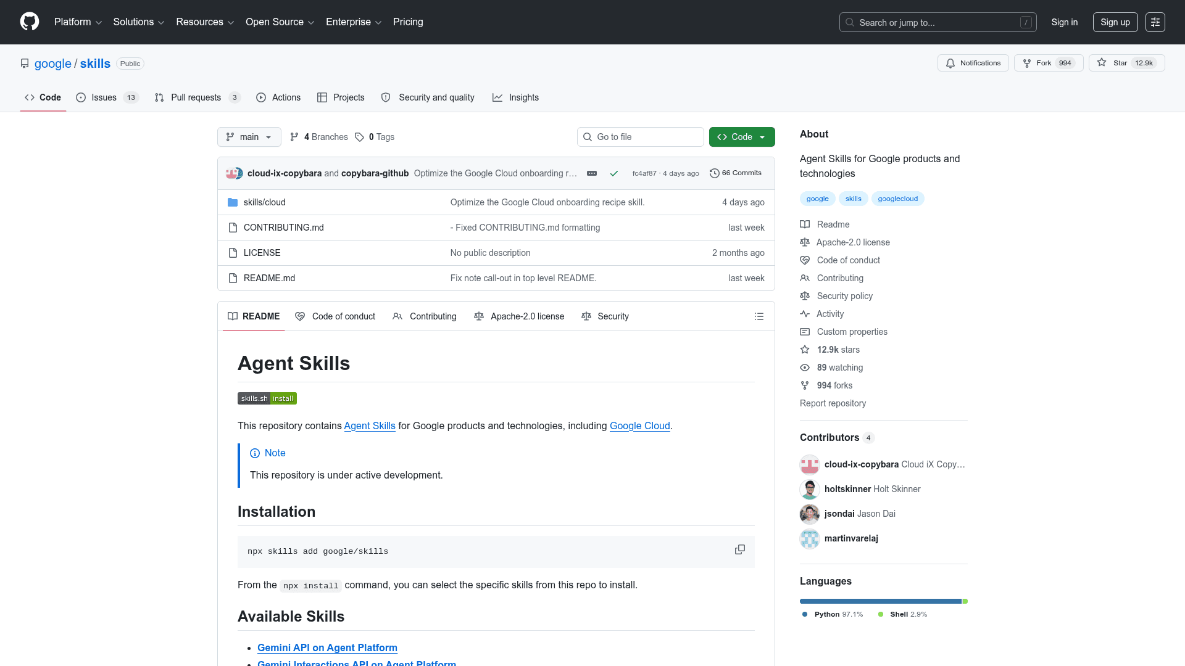Viewport: 1185px width, 666px height.
Task: View the green commit status checkmark
Action: point(614,173)
